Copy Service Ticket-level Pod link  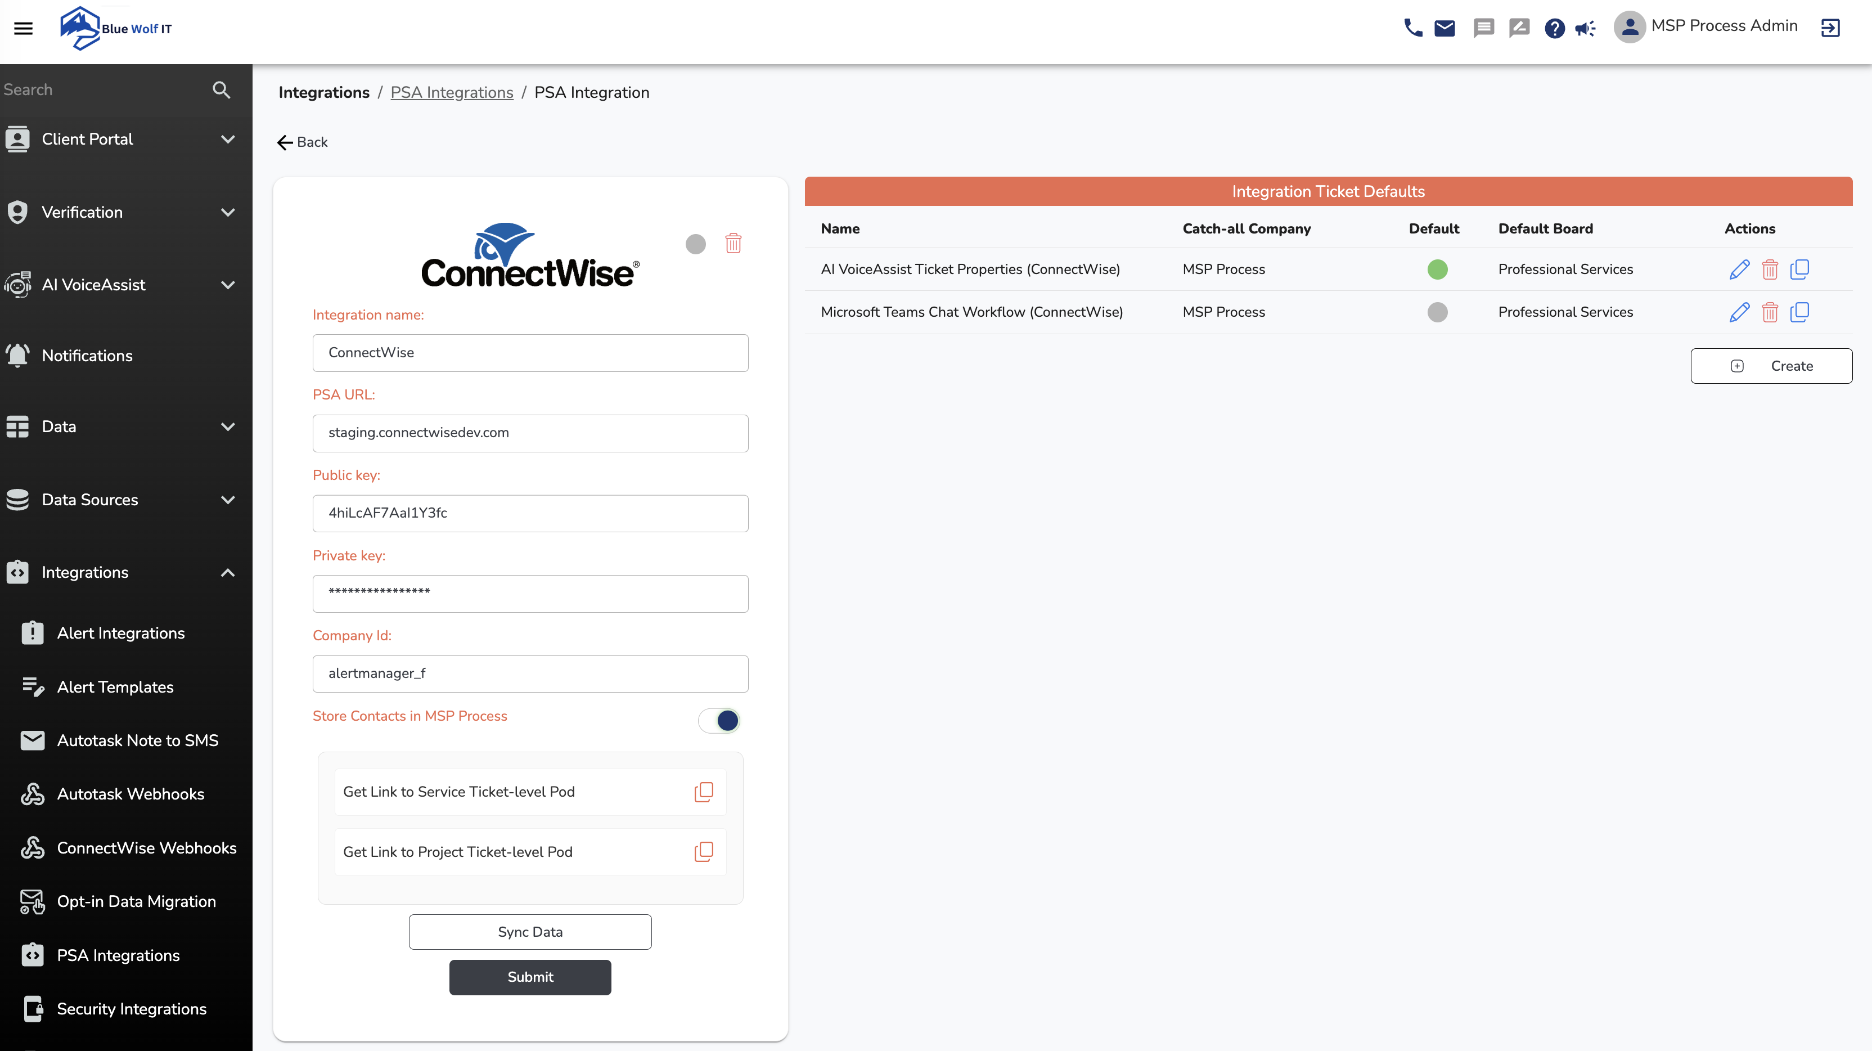tap(703, 792)
